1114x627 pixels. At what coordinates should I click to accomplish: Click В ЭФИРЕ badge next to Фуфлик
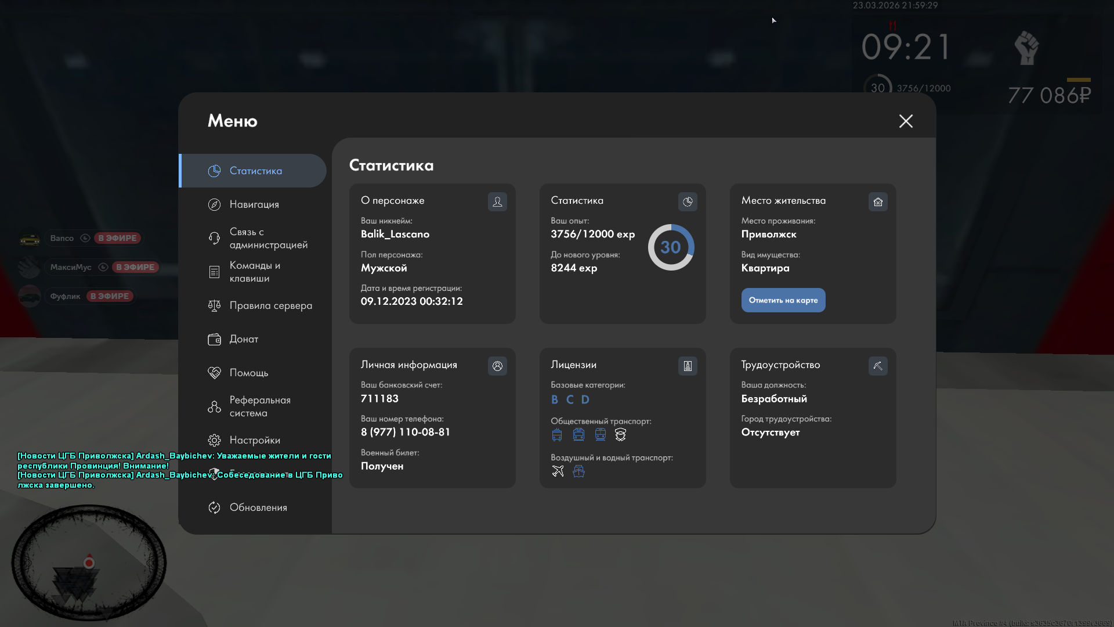tap(110, 296)
